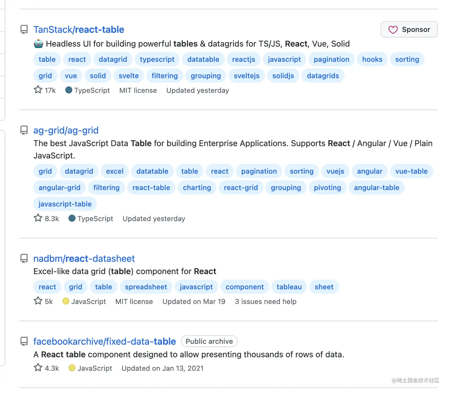Select 'angular-grid' topic tag
Image resolution: width=449 pixels, height=393 pixels.
pyautogui.click(x=59, y=187)
